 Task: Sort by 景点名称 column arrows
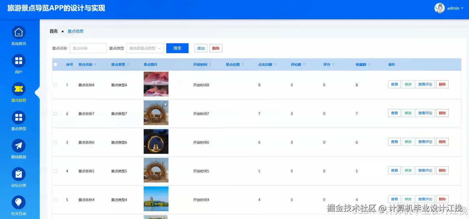coord(95,65)
